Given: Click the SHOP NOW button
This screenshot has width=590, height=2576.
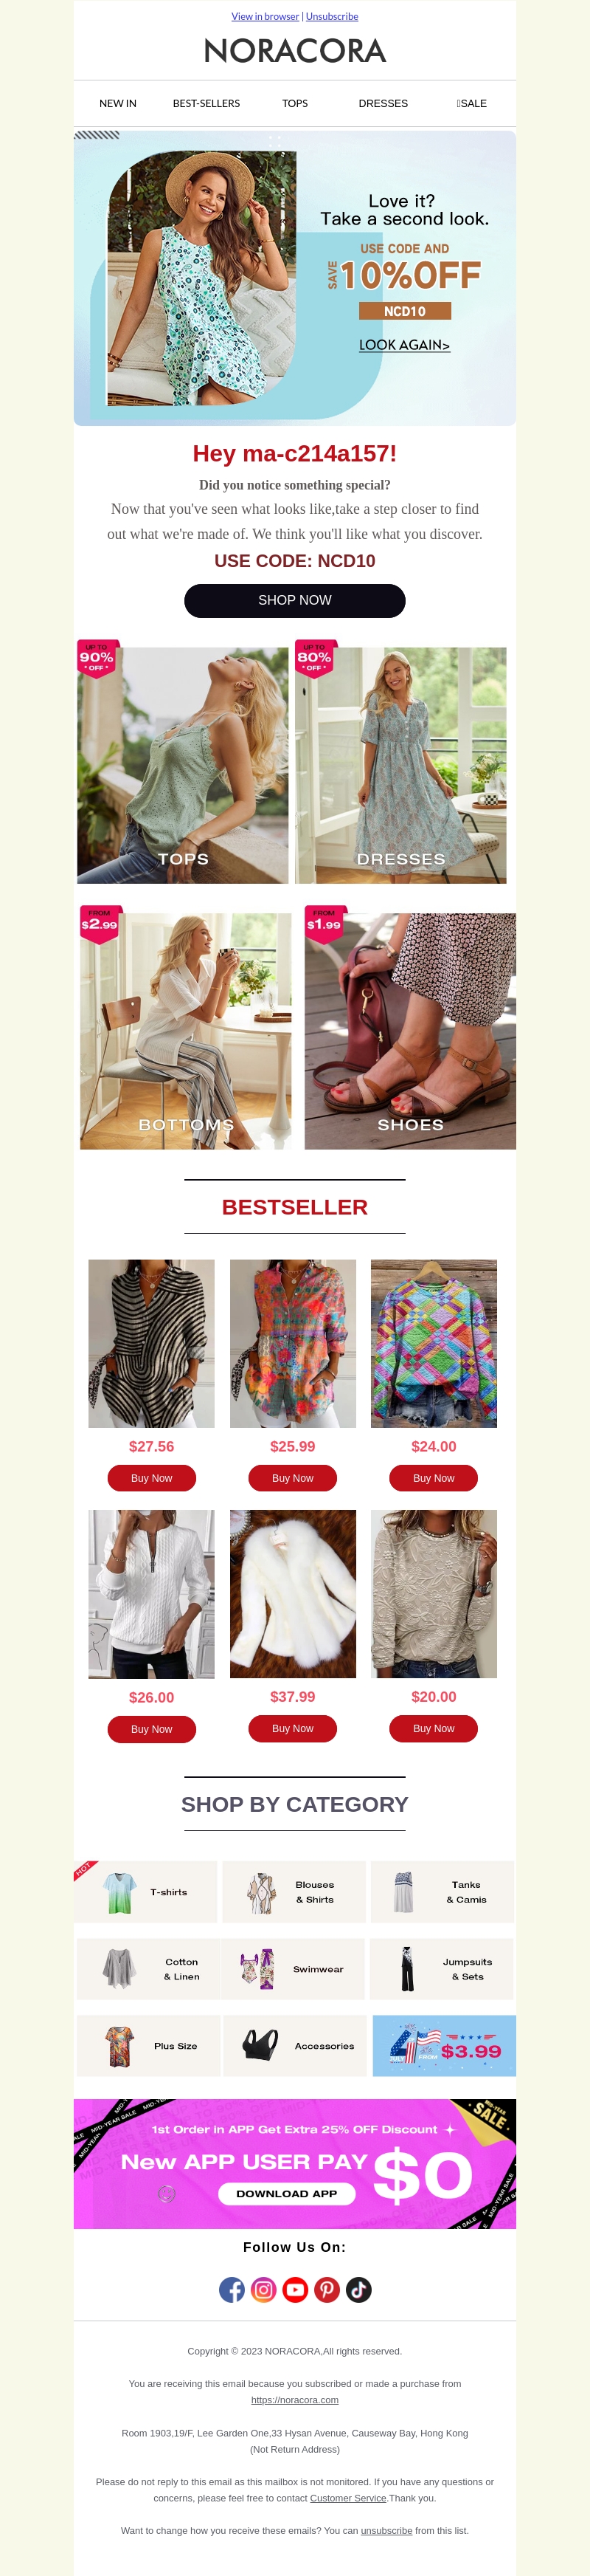Looking at the screenshot, I should 294,600.
